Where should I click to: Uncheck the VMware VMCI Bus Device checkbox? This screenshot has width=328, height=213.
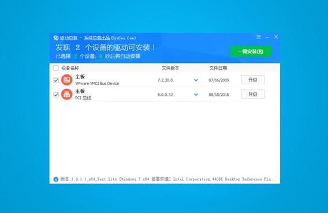[x=56, y=80]
